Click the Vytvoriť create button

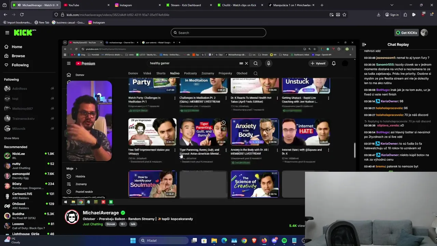click(x=318, y=63)
